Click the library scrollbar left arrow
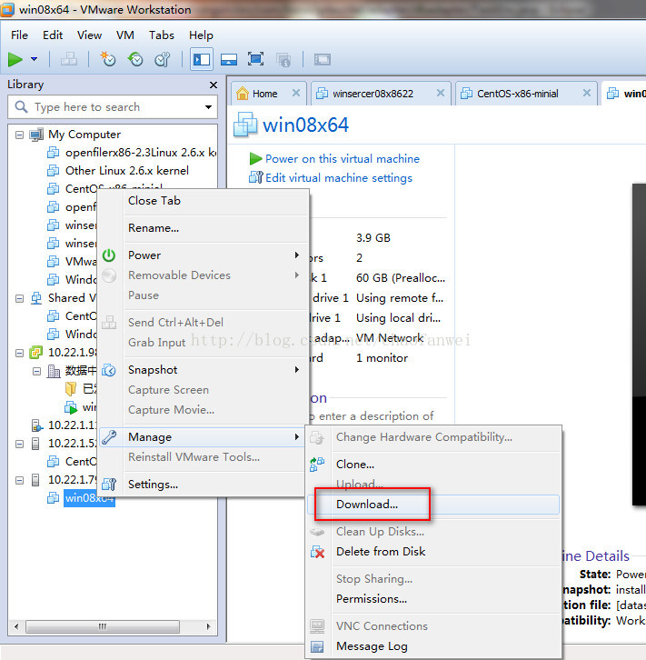 (16, 626)
